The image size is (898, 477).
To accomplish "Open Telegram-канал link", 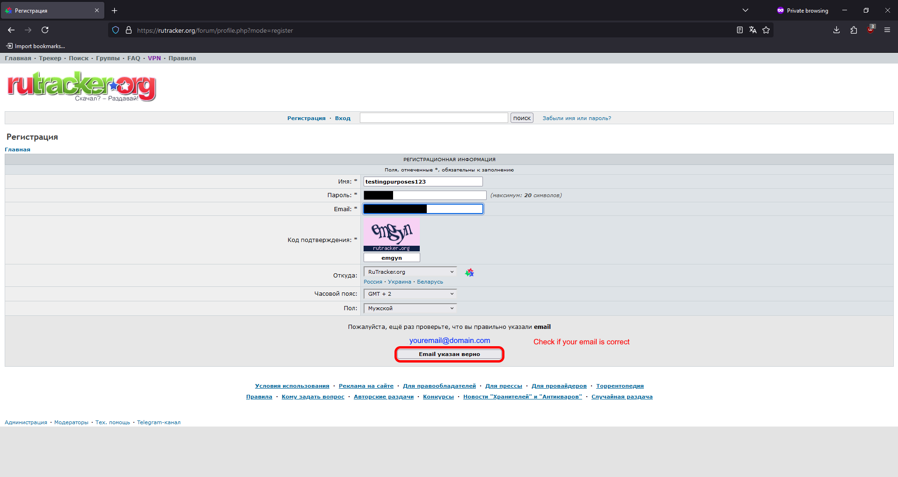I will tap(159, 422).
